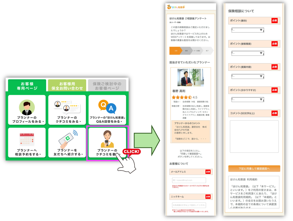Click the Q&A bubbles icon
Image resolution: width=293 pixels, height=221 pixels.
(x=107, y=107)
